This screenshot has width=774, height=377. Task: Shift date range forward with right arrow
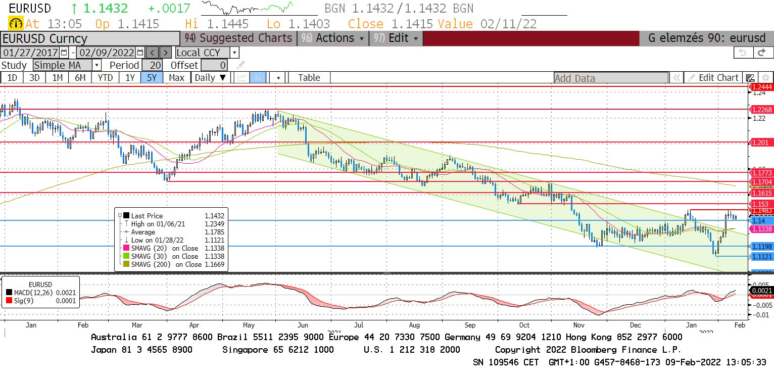click(x=165, y=53)
